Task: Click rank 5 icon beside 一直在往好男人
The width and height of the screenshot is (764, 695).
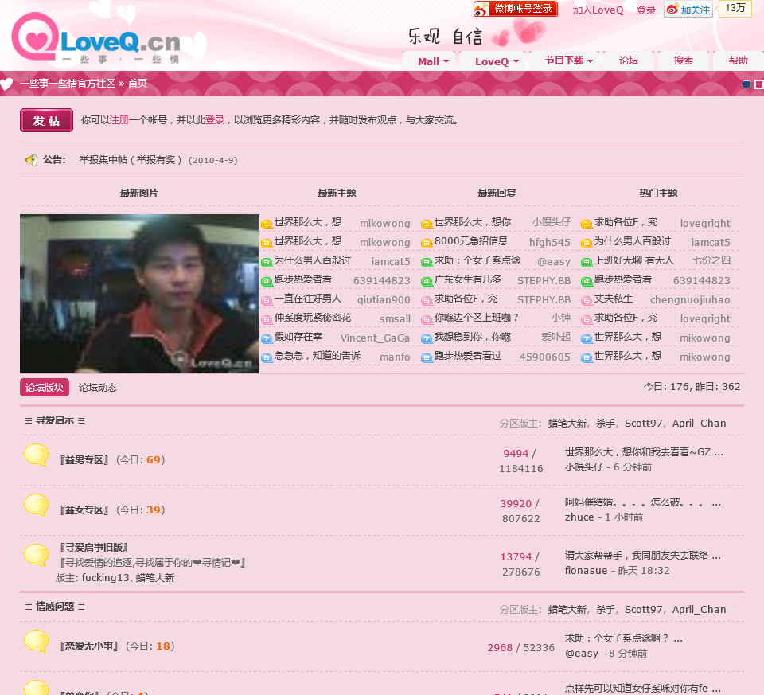Action: coord(267,300)
